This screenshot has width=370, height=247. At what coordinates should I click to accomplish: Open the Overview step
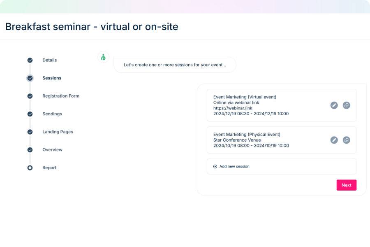52,150
